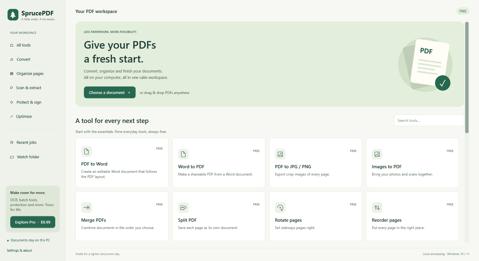
Task: Click the Rotate pages icon
Action: point(280,208)
